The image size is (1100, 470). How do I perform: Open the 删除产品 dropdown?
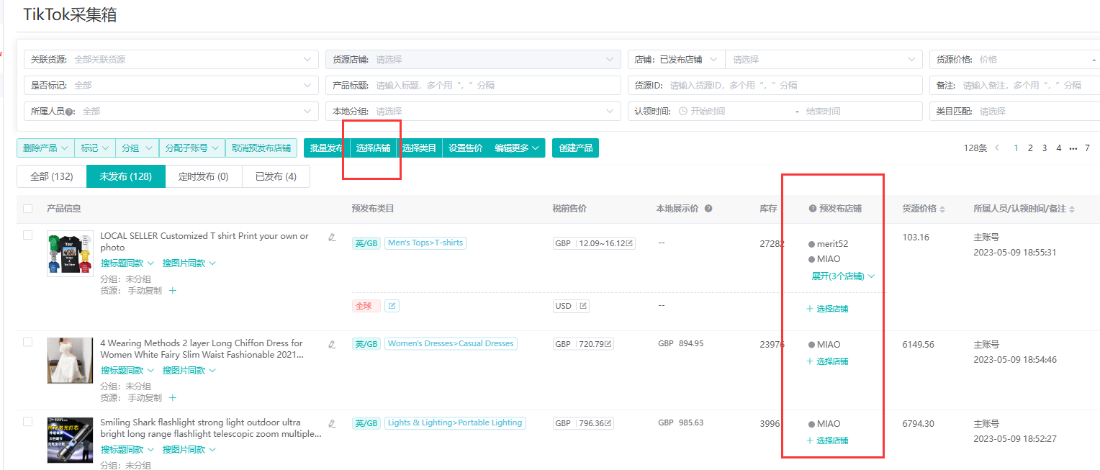tap(45, 148)
